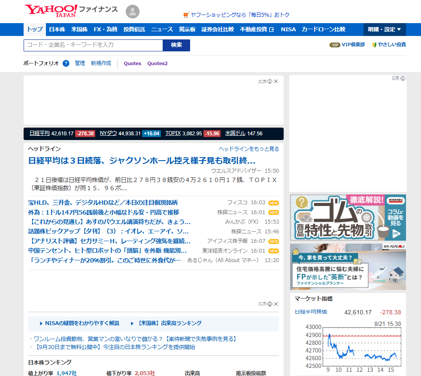The width and height of the screenshot is (421, 376).
Task: Click the Yahoo! JAPAN Finance logo
Action: click(71, 11)
